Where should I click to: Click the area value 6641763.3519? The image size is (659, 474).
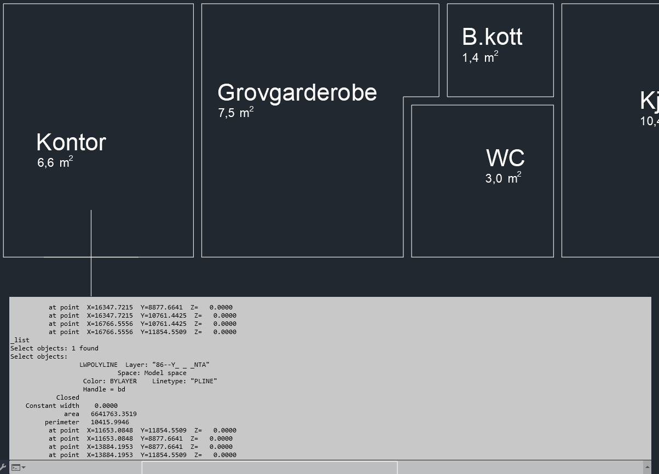[113, 414]
